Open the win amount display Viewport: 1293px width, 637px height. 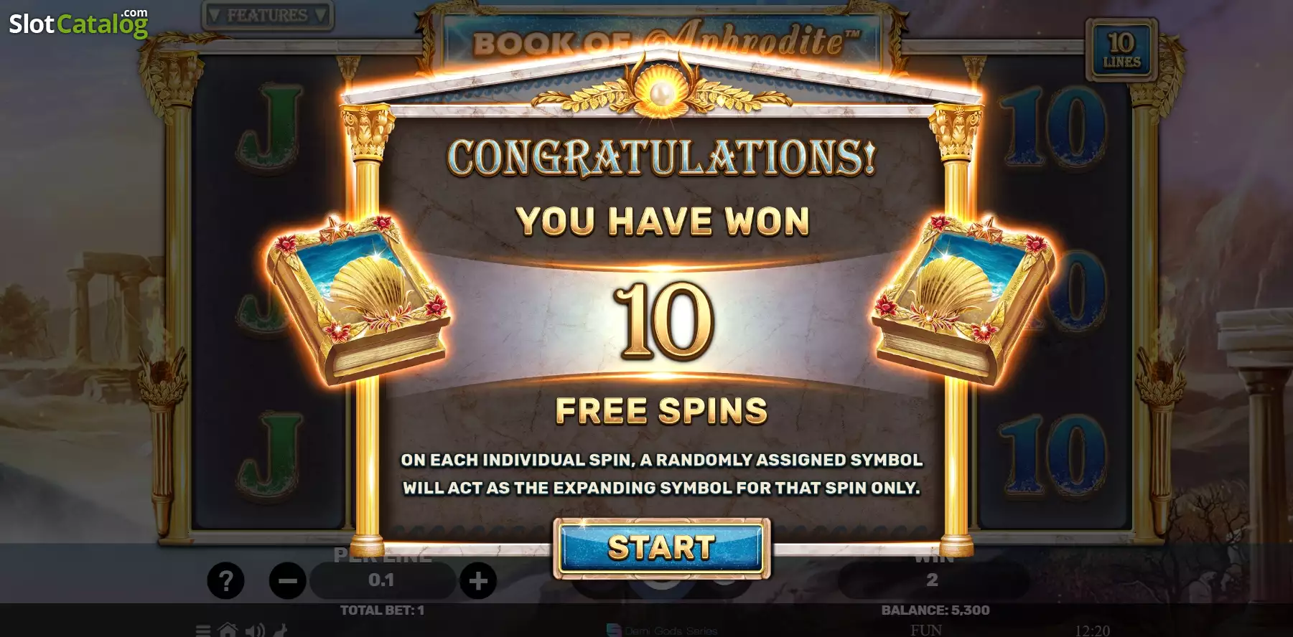[x=932, y=580]
